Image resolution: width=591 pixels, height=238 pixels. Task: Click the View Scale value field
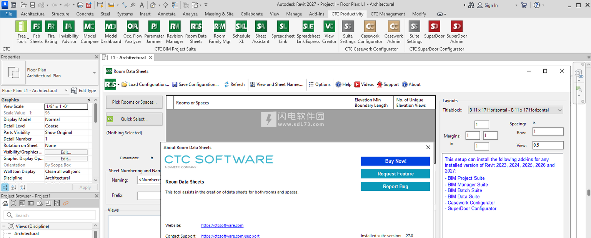click(x=66, y=106)
